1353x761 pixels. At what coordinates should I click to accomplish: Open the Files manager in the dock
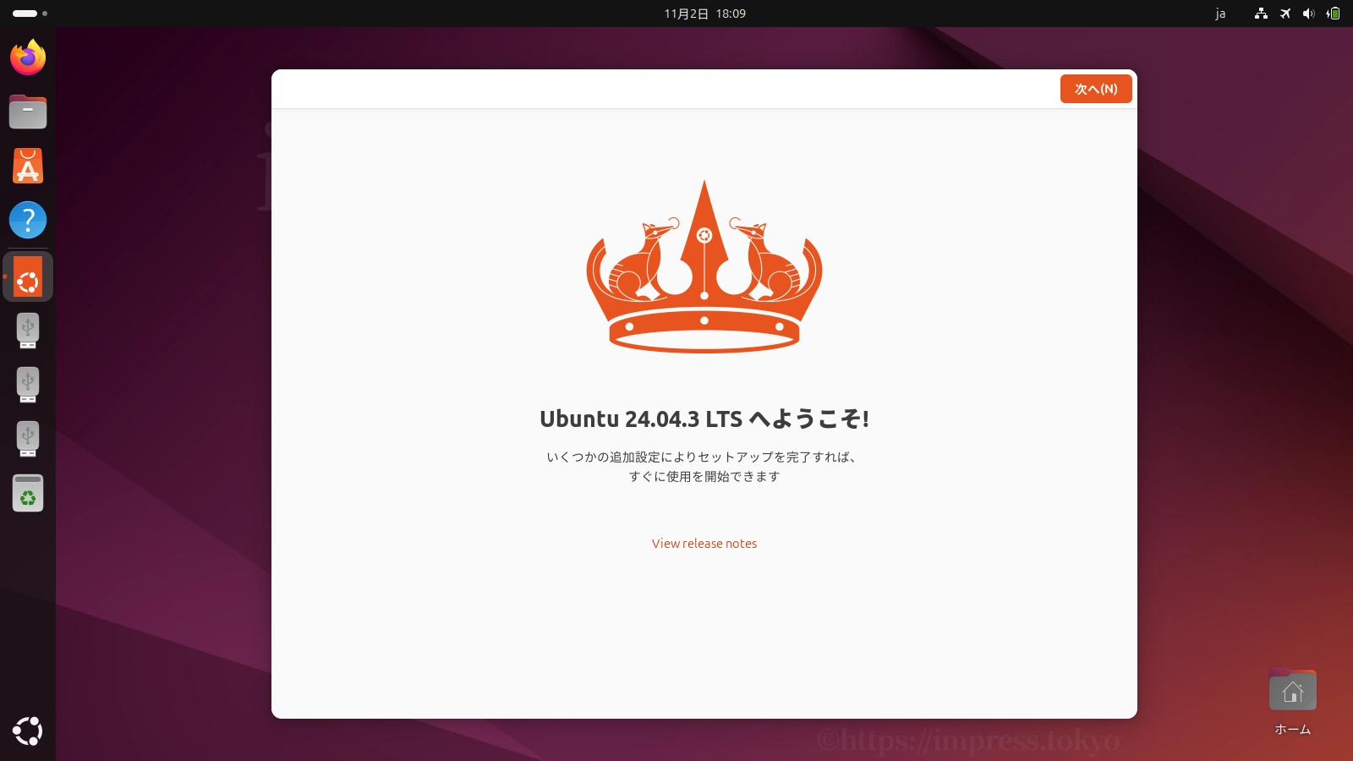click(28, 112)
